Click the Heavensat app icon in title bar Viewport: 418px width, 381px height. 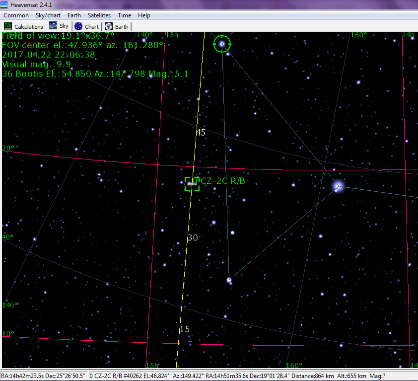pos(4,5)
